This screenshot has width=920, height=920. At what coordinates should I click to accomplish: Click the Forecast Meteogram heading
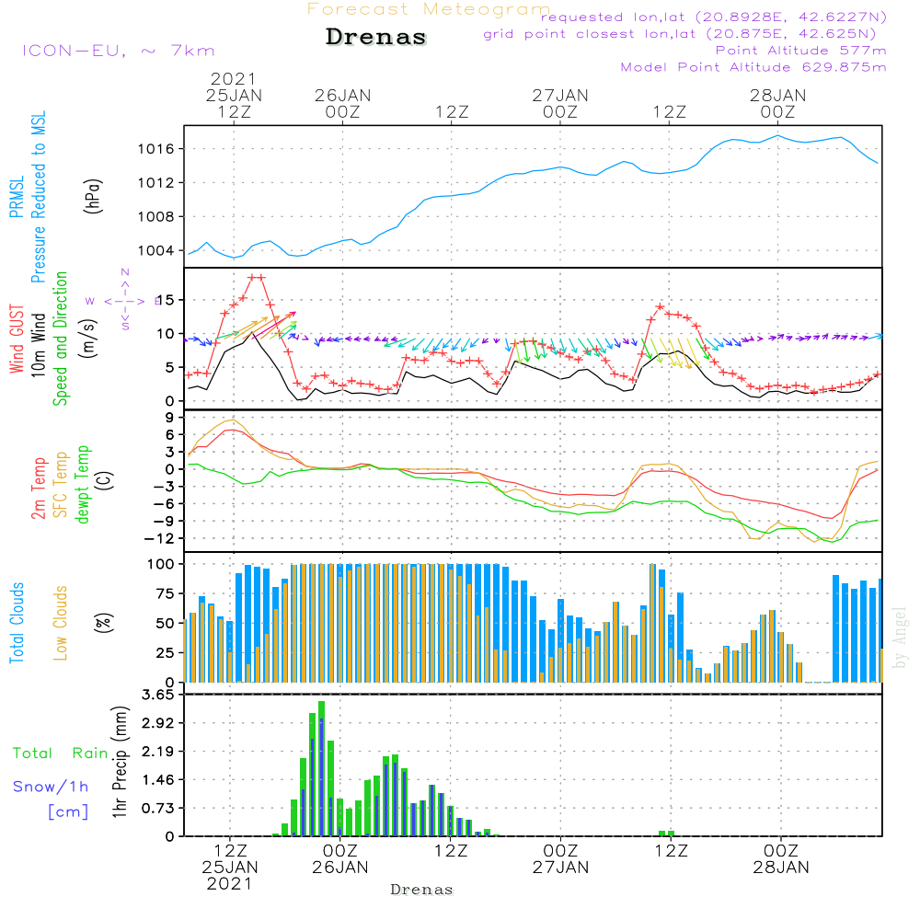click(x=429, y=9)
